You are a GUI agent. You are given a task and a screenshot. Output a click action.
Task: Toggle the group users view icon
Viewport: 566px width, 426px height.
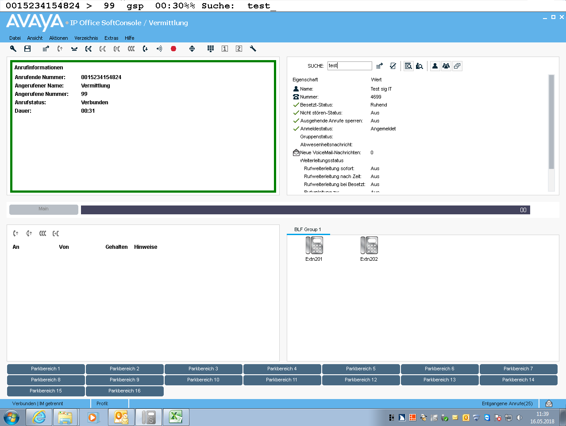[x=446, y=66]
